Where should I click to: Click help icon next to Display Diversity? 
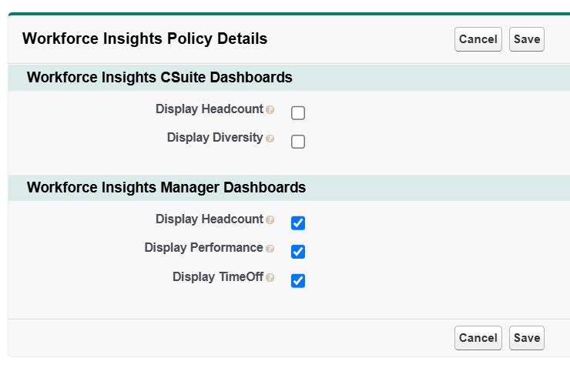tap(270, 139)
